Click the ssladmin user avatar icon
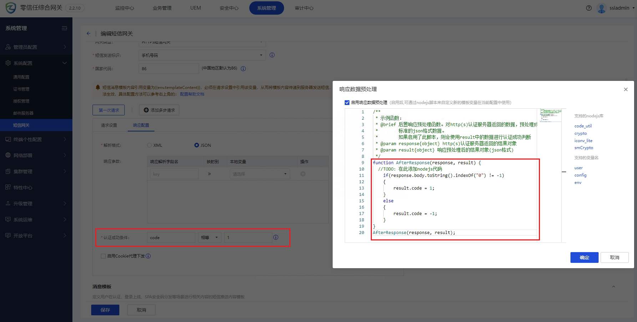This screenshot has height=322, width=637. [602, 8]
